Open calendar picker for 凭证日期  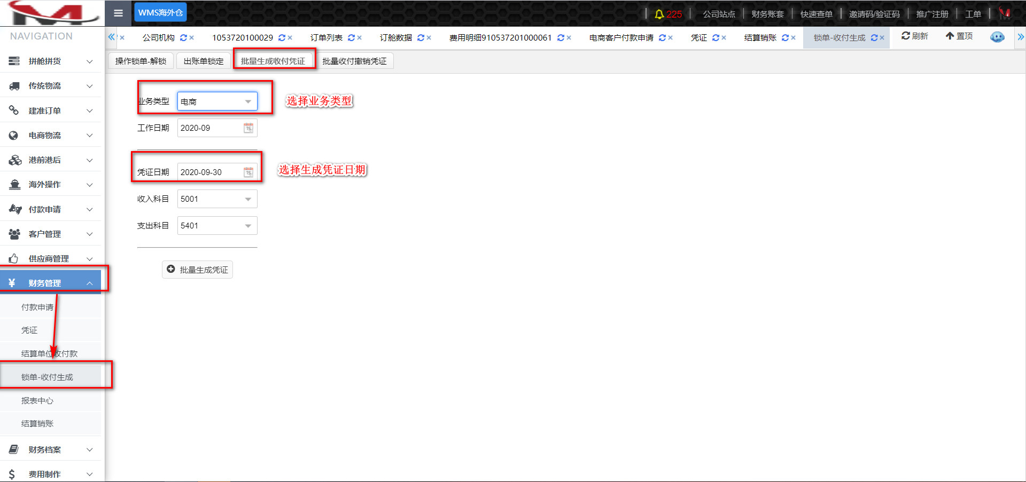[248, 172]
